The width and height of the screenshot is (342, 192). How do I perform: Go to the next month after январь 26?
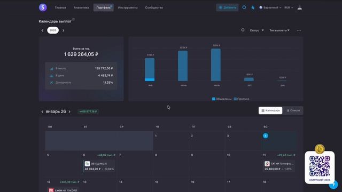pos(69,111)
